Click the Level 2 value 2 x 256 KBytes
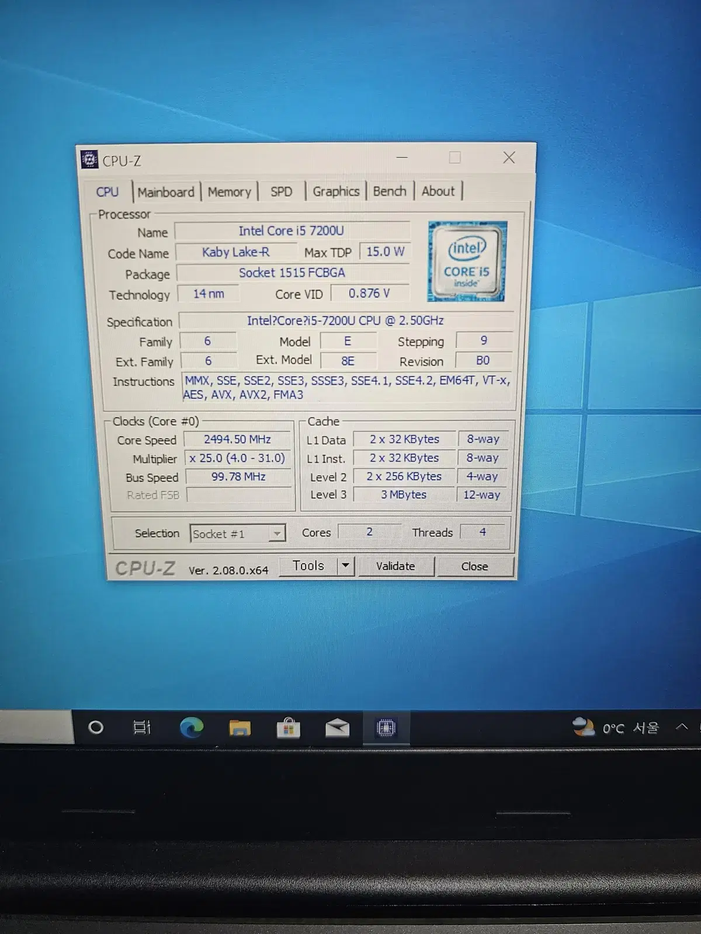The width and height of the screenshot is (701, 934). (x=404, y=476)
